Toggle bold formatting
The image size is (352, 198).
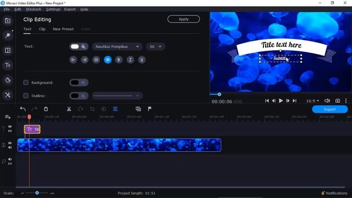(119, 60)
